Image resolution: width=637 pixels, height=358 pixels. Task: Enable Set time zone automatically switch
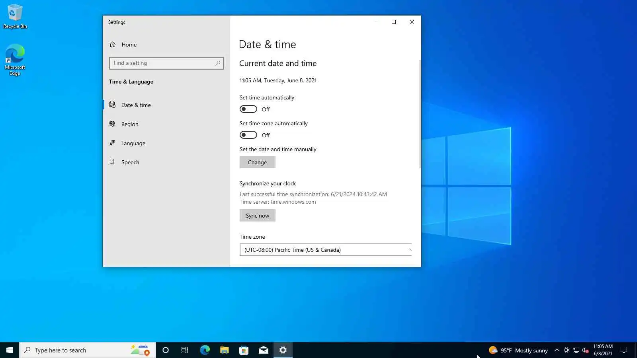tap(248, 135)
